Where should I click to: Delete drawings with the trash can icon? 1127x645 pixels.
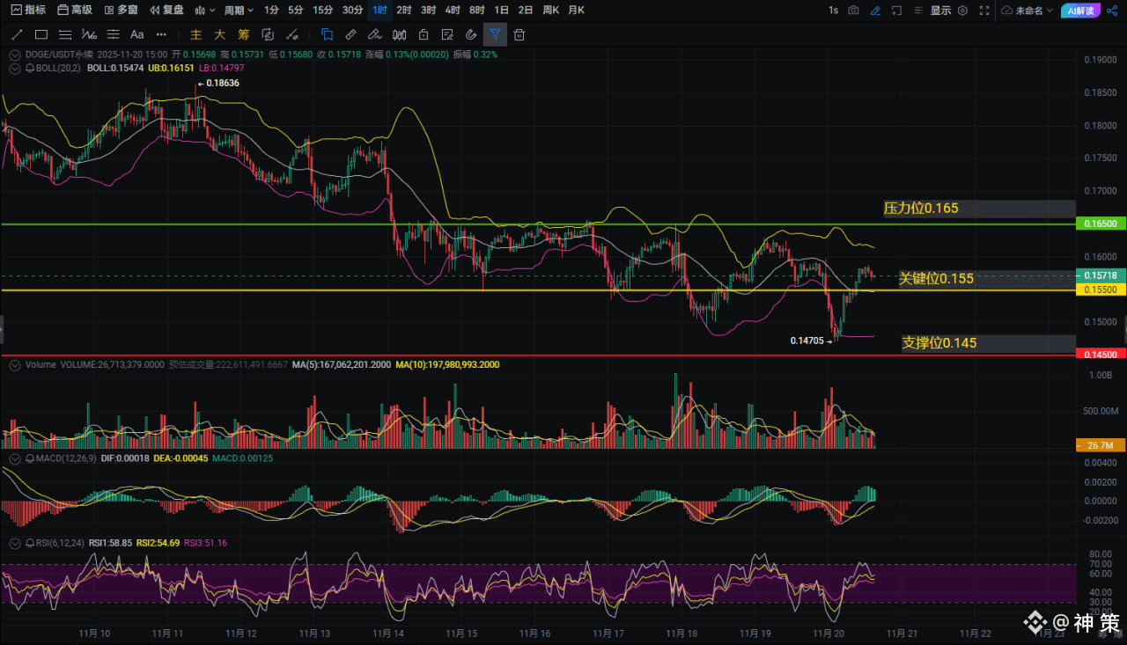click(x=519, y=35)
